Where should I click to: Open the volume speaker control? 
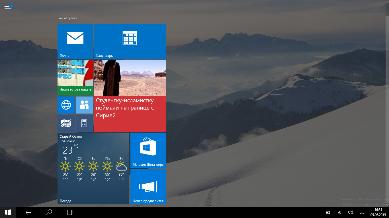coord(351,212)
